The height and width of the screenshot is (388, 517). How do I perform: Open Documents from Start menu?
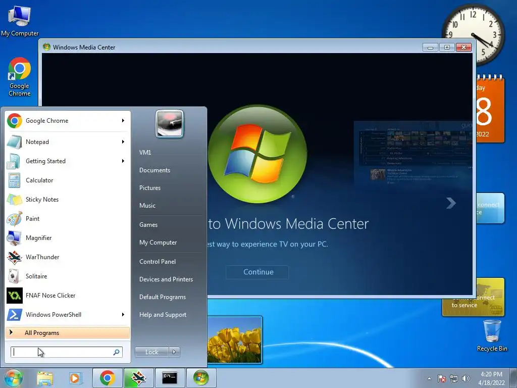pyautogui.click(x=154, y=170)
